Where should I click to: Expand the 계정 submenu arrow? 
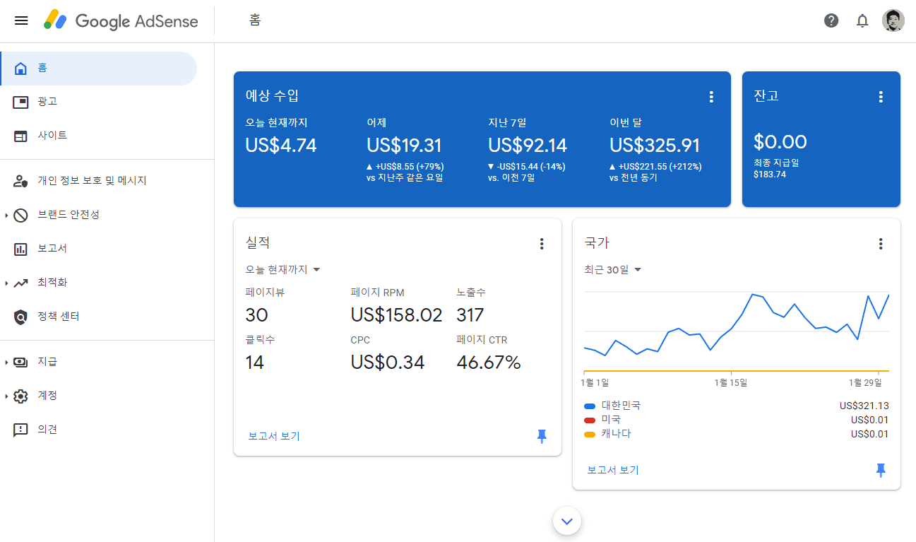coord(6,396)
